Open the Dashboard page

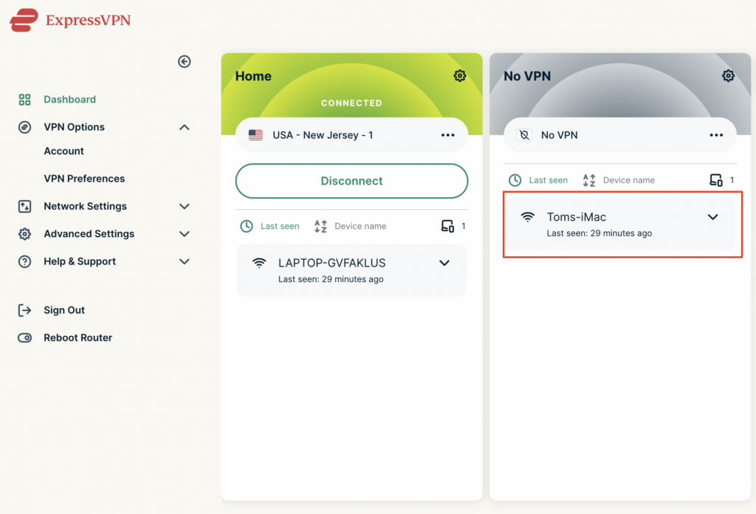point(70,99)
